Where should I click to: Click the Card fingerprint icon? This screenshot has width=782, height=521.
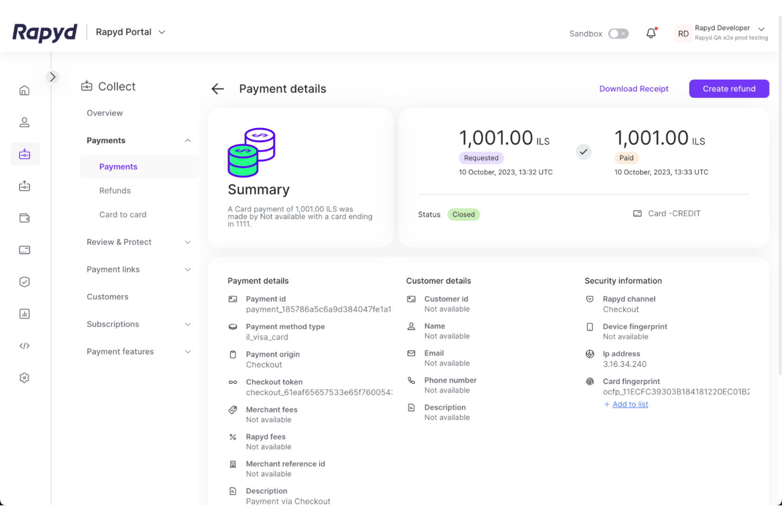590,382
